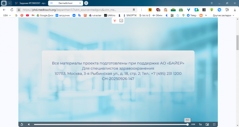239x127 pixels.
Task: Toggle video fullscreen mode
Action: click(x=214, y=125)
